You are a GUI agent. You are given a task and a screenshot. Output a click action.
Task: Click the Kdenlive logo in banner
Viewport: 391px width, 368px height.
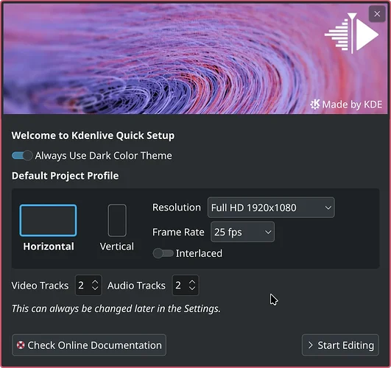coord(351,33)
